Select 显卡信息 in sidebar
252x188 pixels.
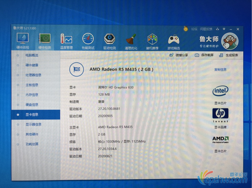tap(36, 115)
